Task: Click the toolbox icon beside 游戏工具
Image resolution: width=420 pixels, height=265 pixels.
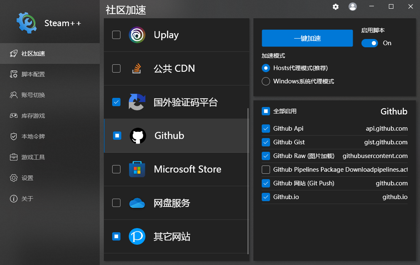Action: 14,157
